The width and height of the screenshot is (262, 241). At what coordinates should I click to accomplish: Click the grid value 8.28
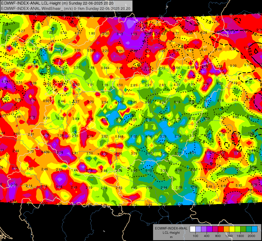tap(204, 33)
